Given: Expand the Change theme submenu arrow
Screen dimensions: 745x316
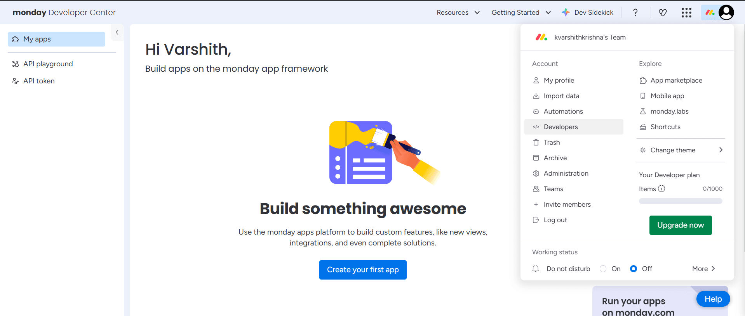Looking at the screenshot, I should [x=721, y=150].
